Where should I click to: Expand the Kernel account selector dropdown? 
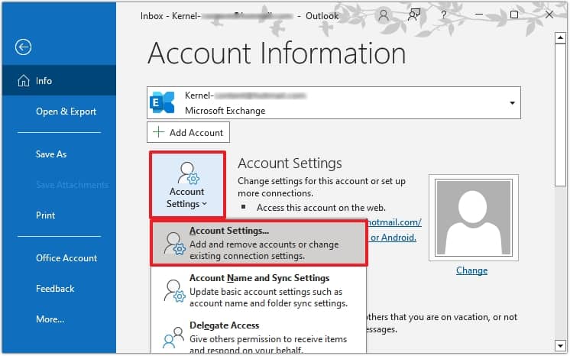point(512,103)
